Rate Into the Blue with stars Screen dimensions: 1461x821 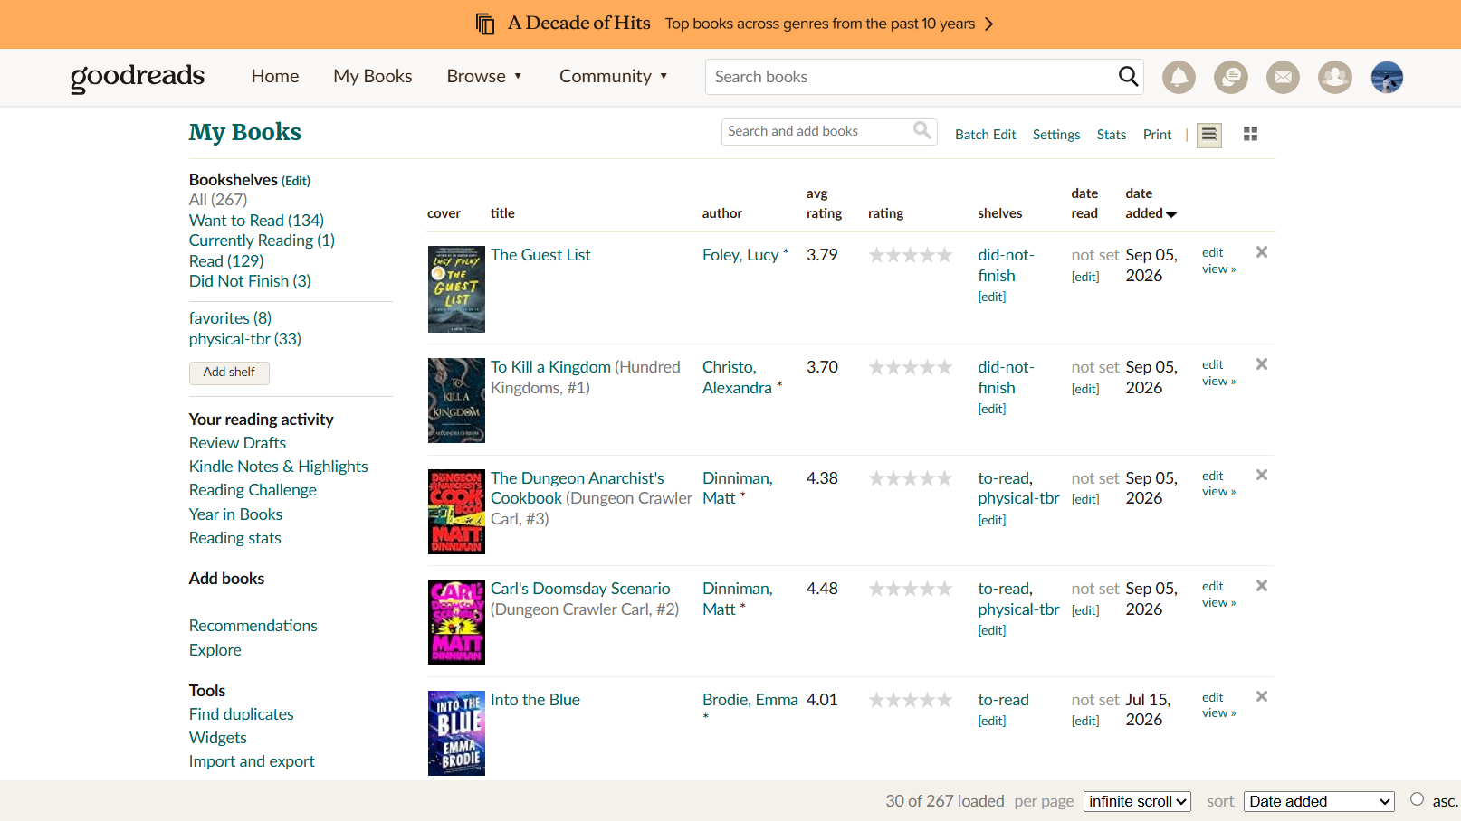tap(911, 700)
